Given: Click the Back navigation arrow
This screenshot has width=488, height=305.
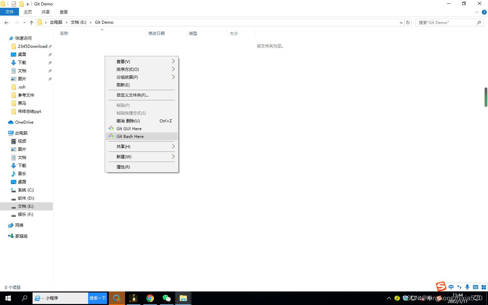Looking at the screenshot, I should (6, 22).
